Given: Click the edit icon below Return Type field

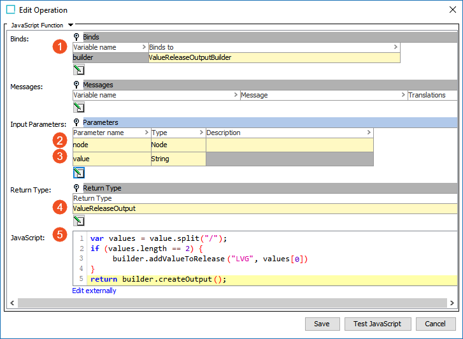Looking at the screenshot, I should coord(79,220).
